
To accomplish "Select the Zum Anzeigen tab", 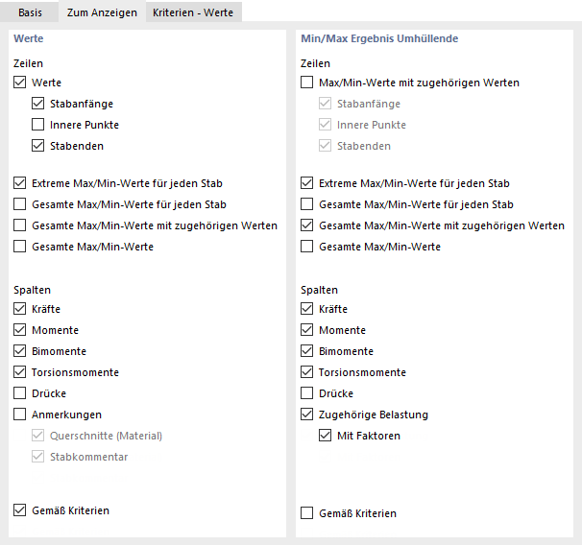I will (x=100, y=12).
